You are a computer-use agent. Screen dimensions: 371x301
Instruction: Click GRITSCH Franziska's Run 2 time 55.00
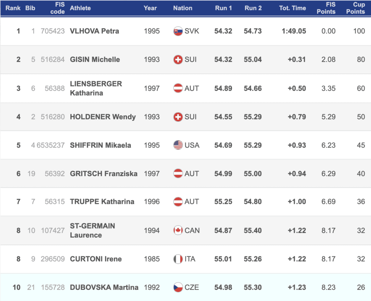click(x=253, y=174)
